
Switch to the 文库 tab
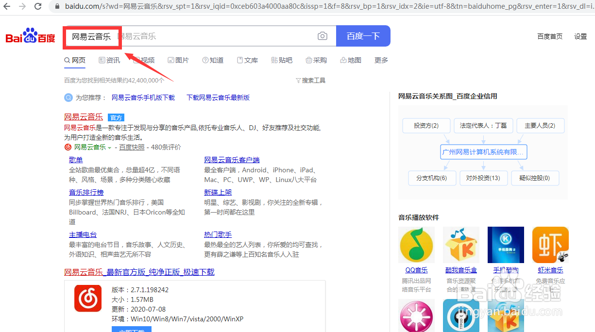pos(247,60)
